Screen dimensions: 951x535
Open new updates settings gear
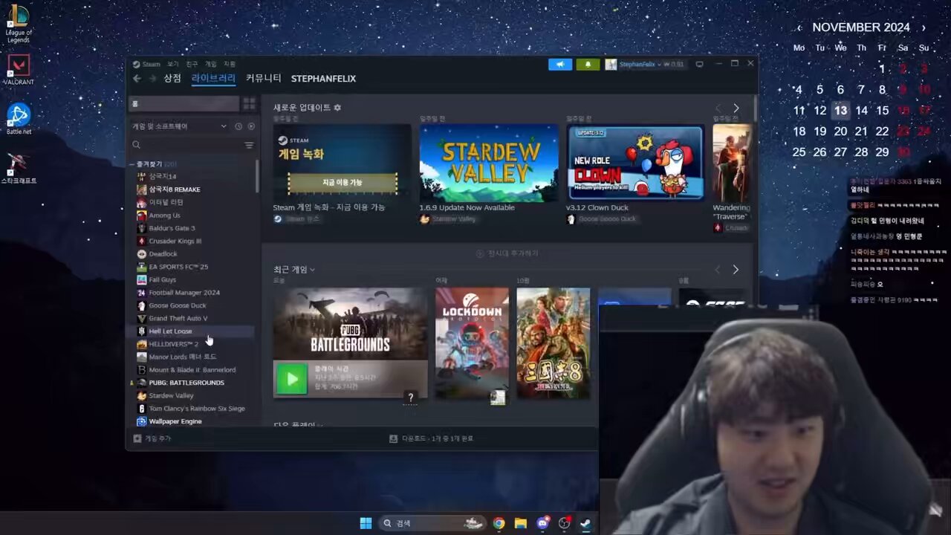tap(337, 108)
